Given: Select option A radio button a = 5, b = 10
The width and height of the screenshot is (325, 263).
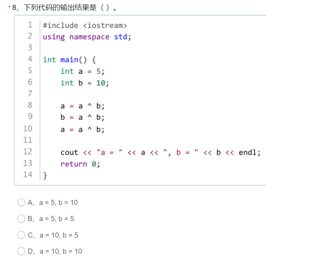Looking at the screenshot, I should 21,202.
